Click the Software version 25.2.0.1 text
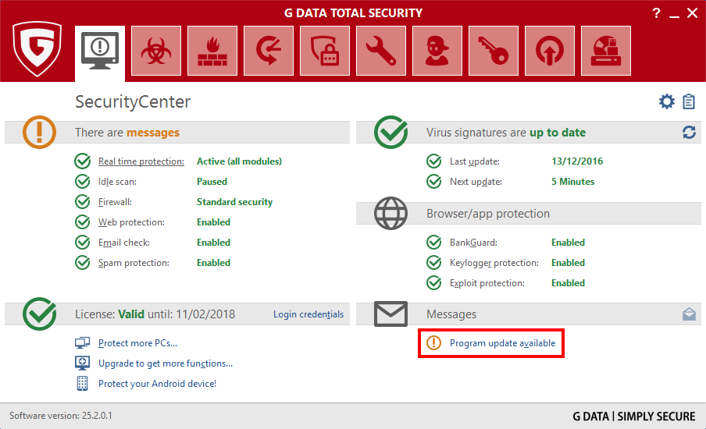This screenshot has width=706, height=429. coord(61,416)
